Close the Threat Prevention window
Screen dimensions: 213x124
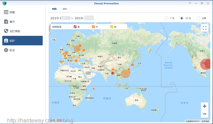(x=208, y=3)
